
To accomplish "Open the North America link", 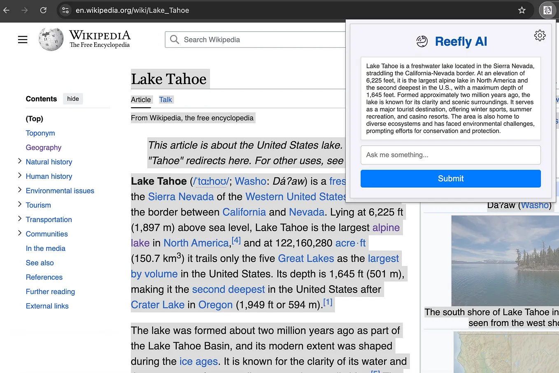I will click(196, 243).
